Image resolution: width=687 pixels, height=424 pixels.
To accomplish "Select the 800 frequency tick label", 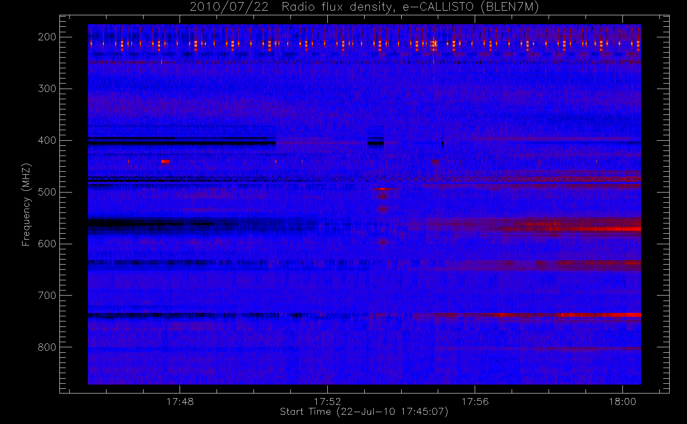I will tap(47, 347).
